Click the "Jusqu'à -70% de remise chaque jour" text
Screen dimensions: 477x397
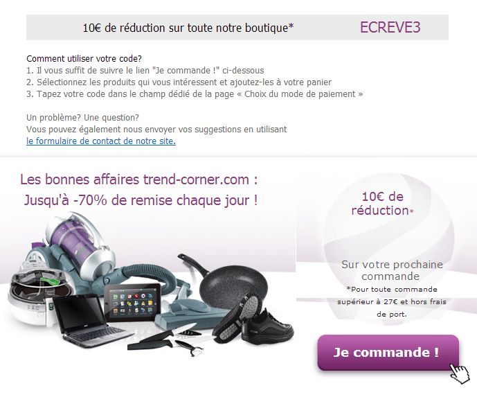(x=141, y=201)
